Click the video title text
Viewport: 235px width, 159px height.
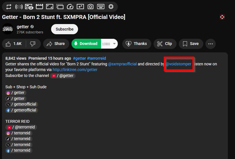click(64, 17)
